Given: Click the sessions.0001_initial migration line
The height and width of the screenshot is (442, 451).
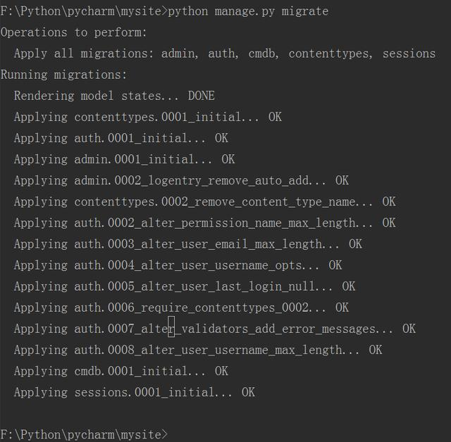Looking at the screenshot, I should click(x=135, y=392).
